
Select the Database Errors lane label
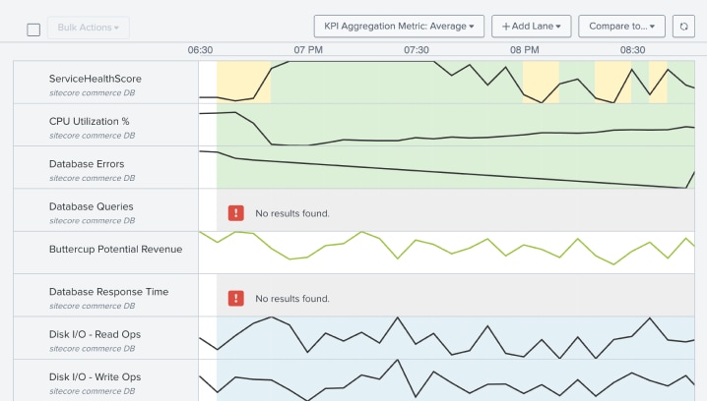pos(87,164)
